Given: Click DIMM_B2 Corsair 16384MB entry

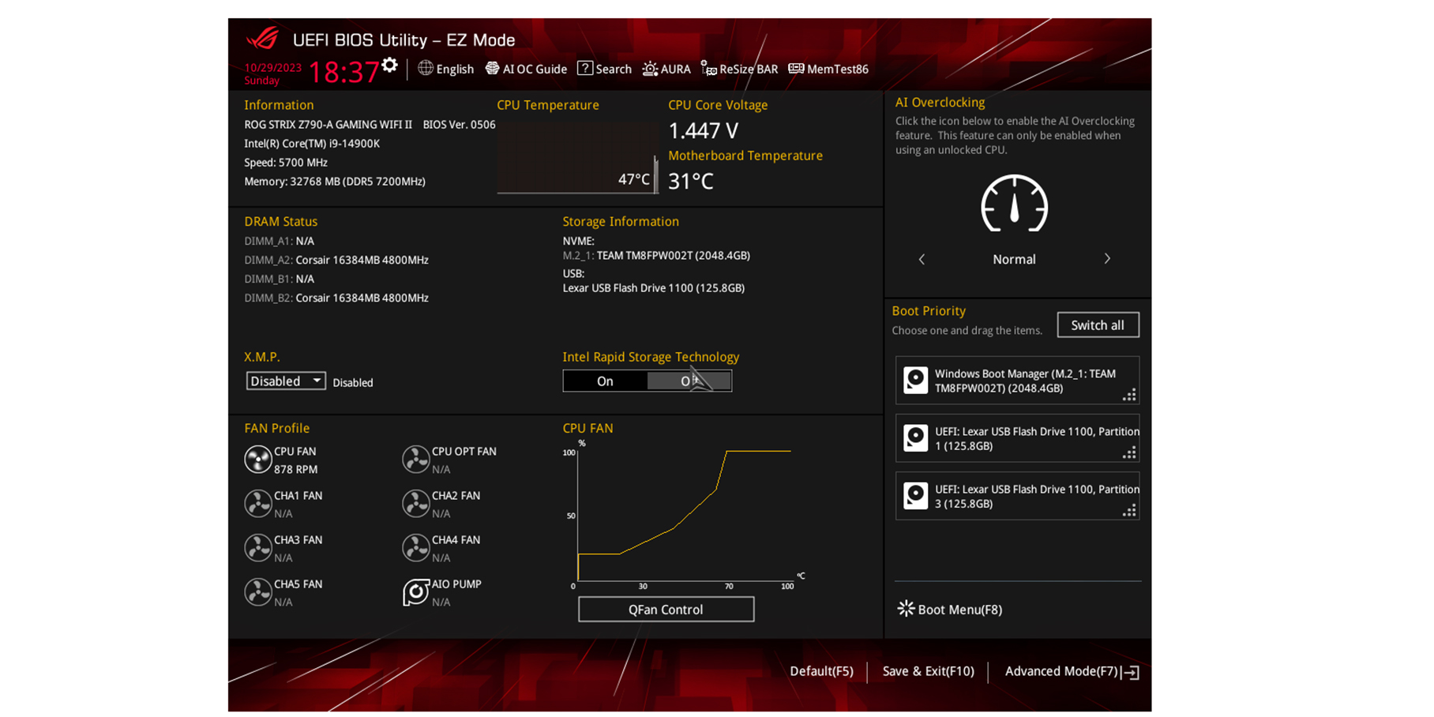Looking at the screenshot, I should click(336, 298).
